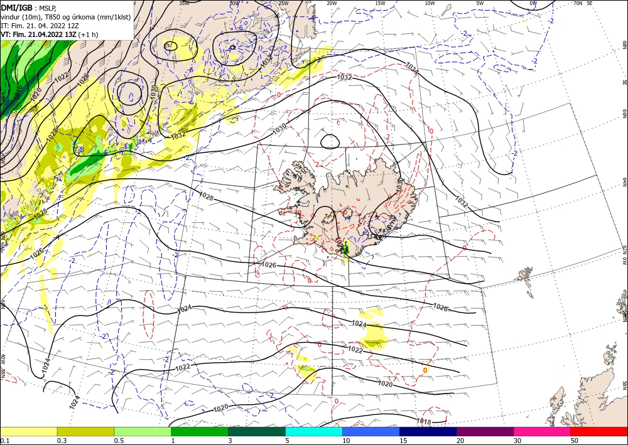This screenshot has width=628, height=445.
Task: Click the pink 30–50 legend color band
Action: pyautogui.click(x=543, y=431)
